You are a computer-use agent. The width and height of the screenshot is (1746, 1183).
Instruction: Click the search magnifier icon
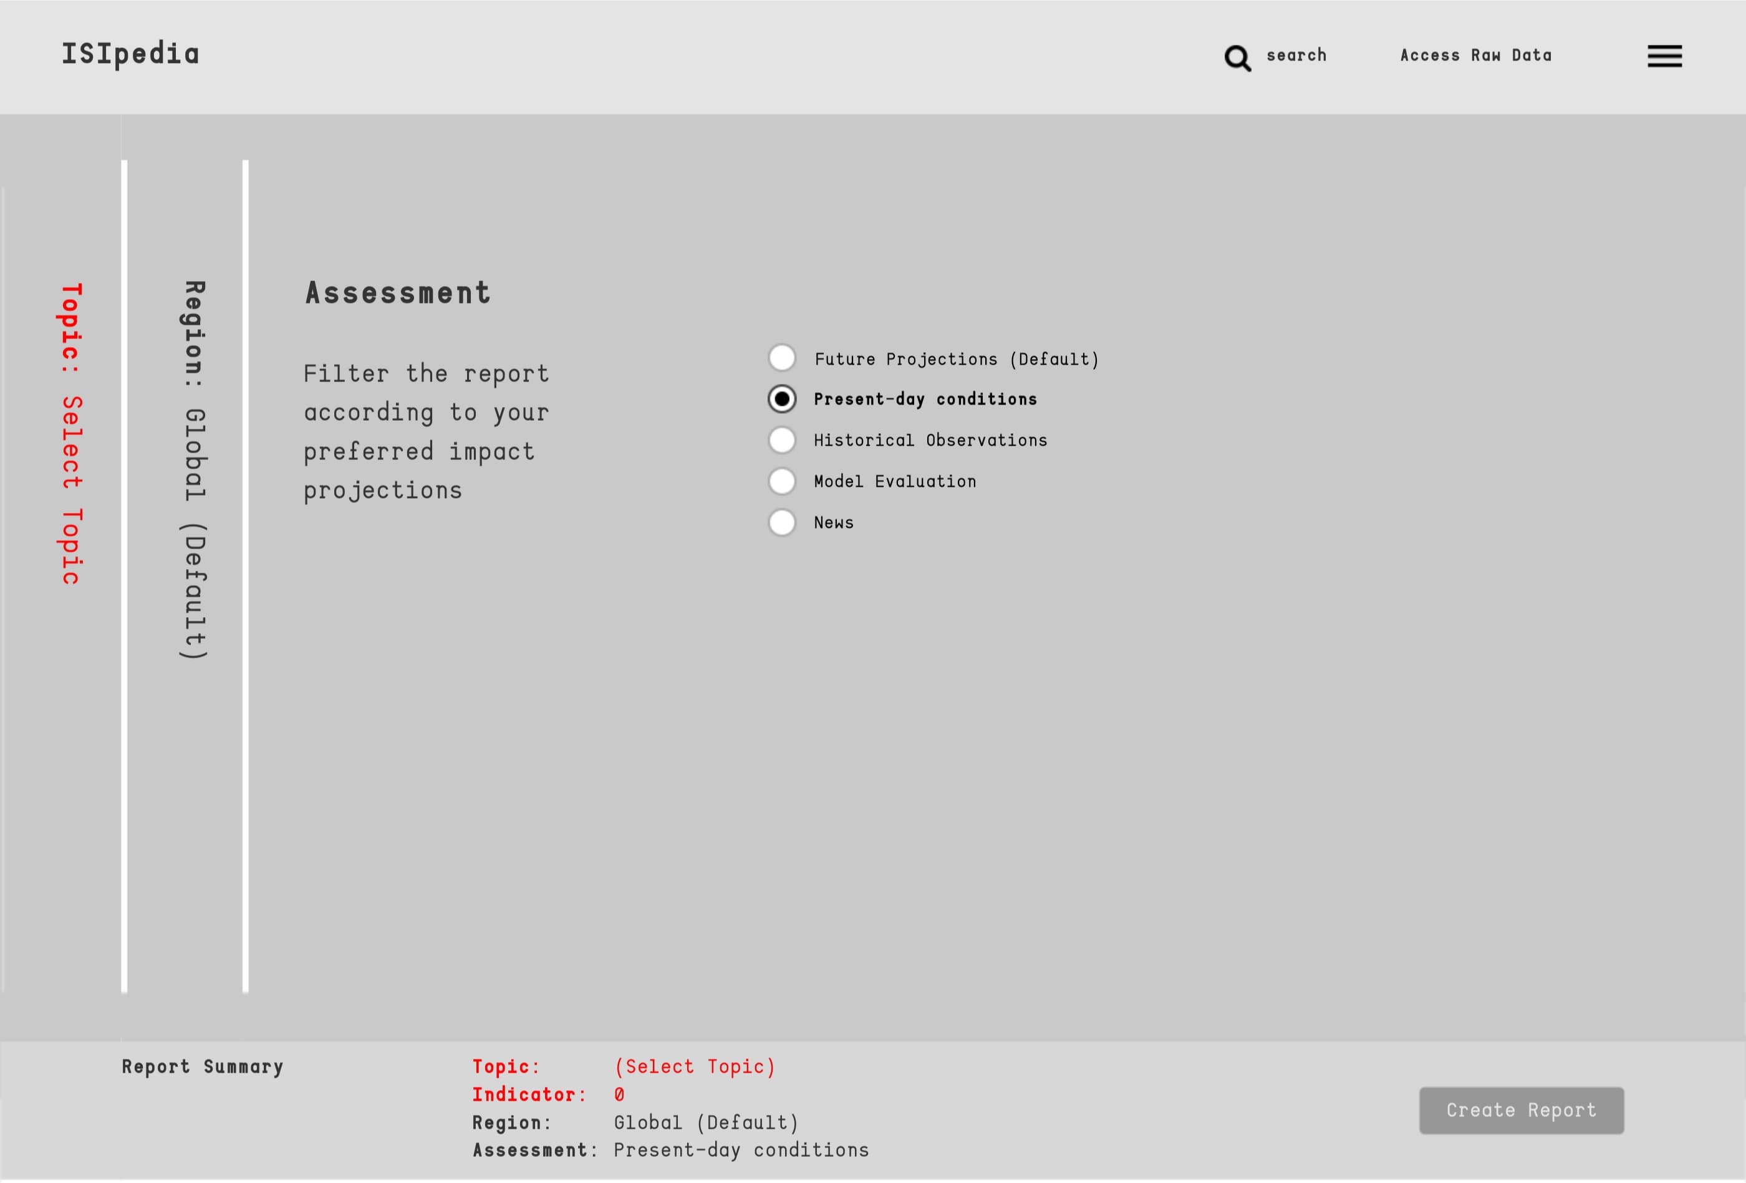(x=1237, y=58)
